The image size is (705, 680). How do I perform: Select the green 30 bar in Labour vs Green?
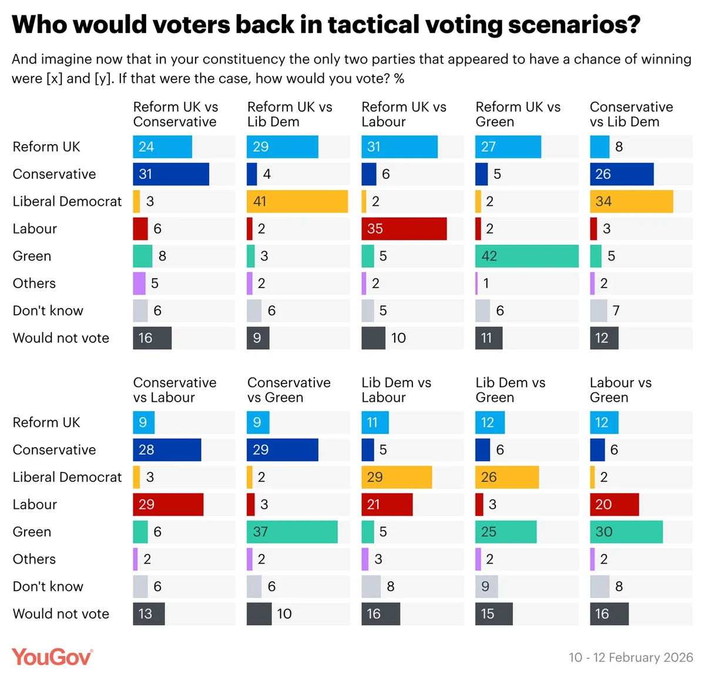coord(626,532)
